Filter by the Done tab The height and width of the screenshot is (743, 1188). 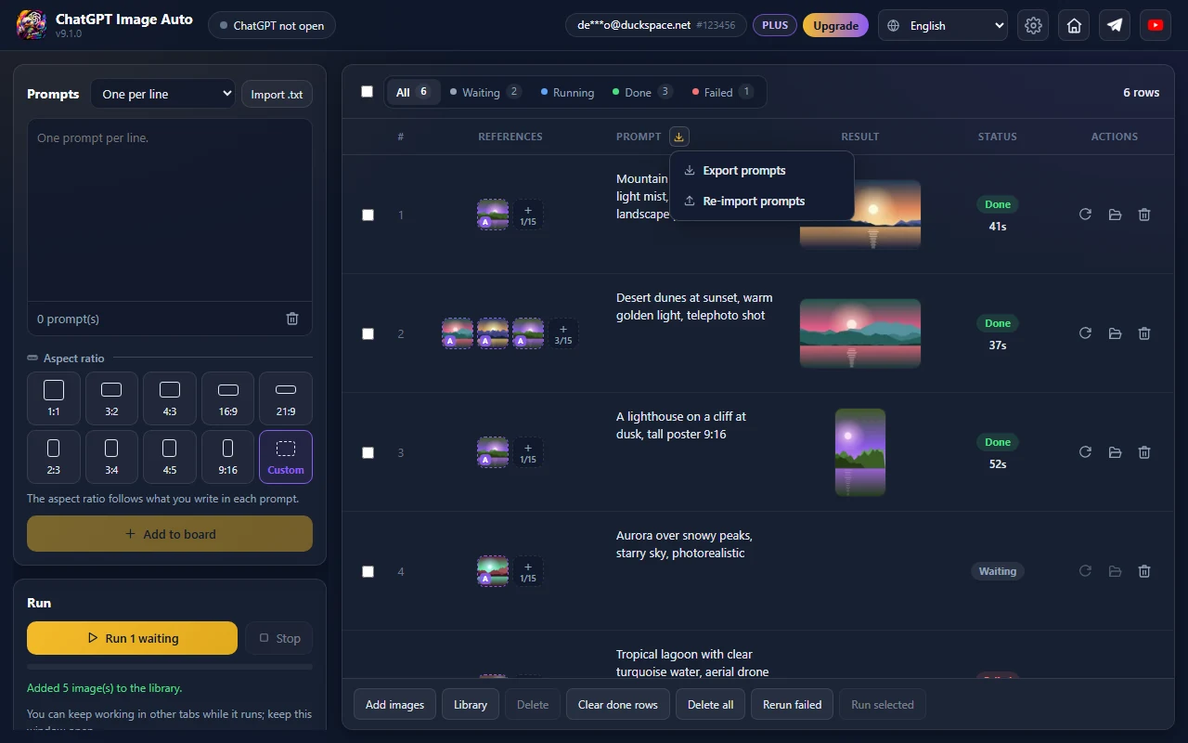pos(642,92)
